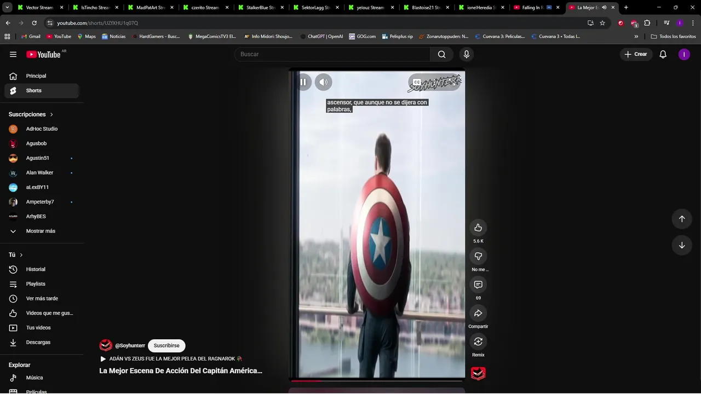701x394 pixels.
Task: Reload the page
Action: [x=34, y=23]
